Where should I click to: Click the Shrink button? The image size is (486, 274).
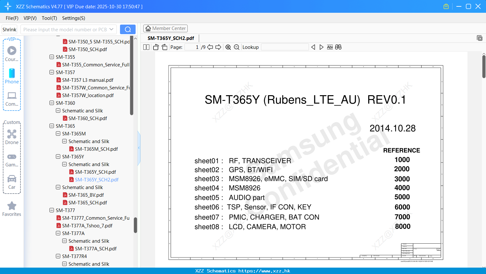(10, 29)
